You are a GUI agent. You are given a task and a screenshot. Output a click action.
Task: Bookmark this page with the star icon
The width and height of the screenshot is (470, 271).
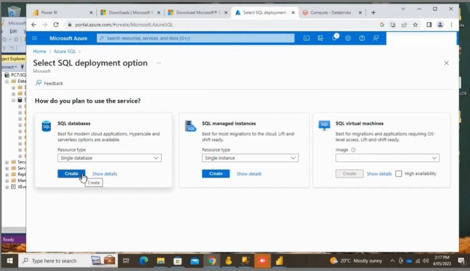tap(415, 25)
